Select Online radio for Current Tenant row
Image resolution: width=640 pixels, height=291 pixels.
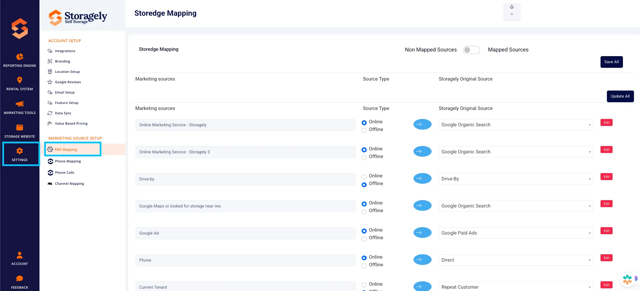[x=364, y=285]
